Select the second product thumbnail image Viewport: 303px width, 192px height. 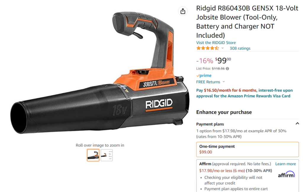[x=107, y=155]
